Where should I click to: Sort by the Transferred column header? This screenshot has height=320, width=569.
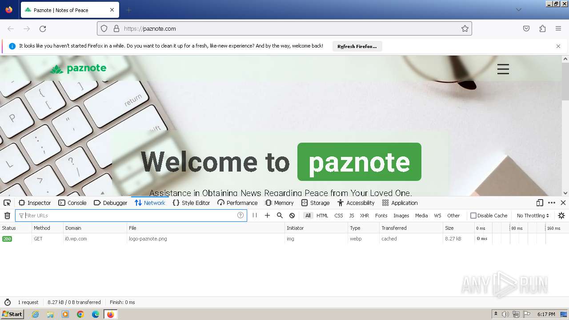click(x=411, y=228)
